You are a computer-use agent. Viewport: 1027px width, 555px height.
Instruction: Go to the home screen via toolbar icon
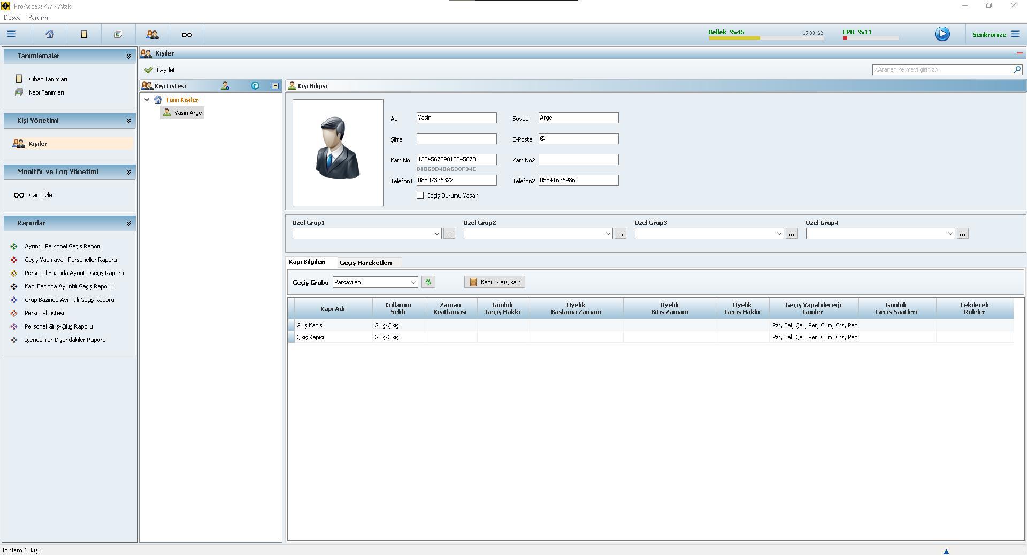click(x=50, y=34)
